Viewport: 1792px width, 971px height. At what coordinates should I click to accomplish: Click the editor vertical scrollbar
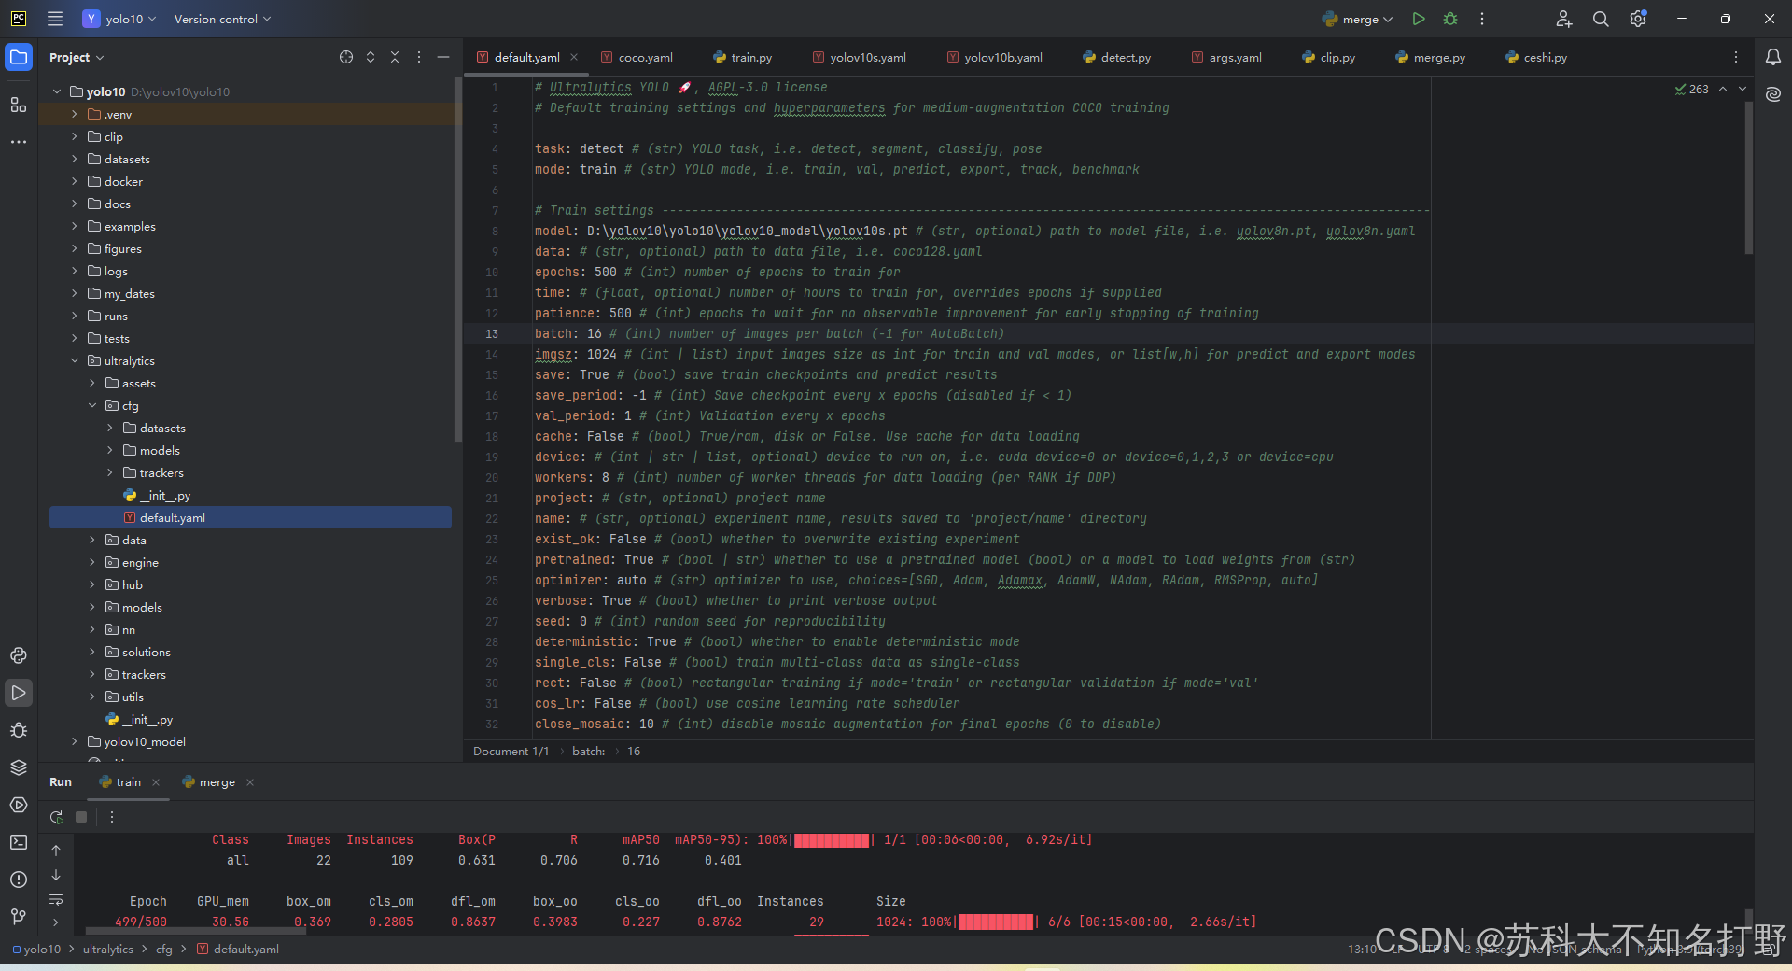[x=1749, y=177]
